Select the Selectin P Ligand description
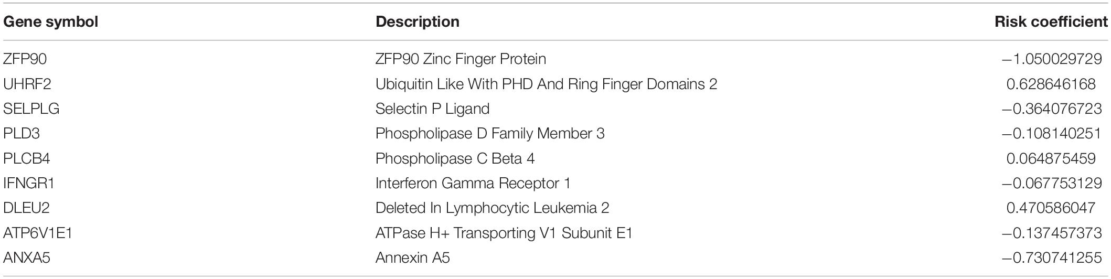 pyautogui.click(x=433, y=109)
